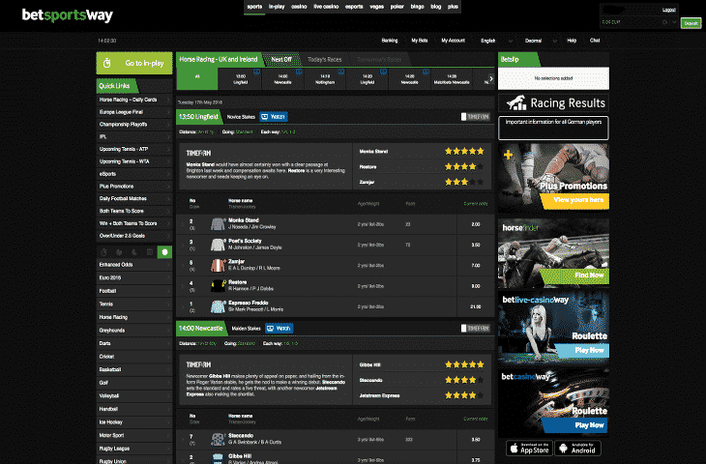The image size is (706, 464).
Task: Expand Europa League Final quick link
Action: [x=134, y=112]
